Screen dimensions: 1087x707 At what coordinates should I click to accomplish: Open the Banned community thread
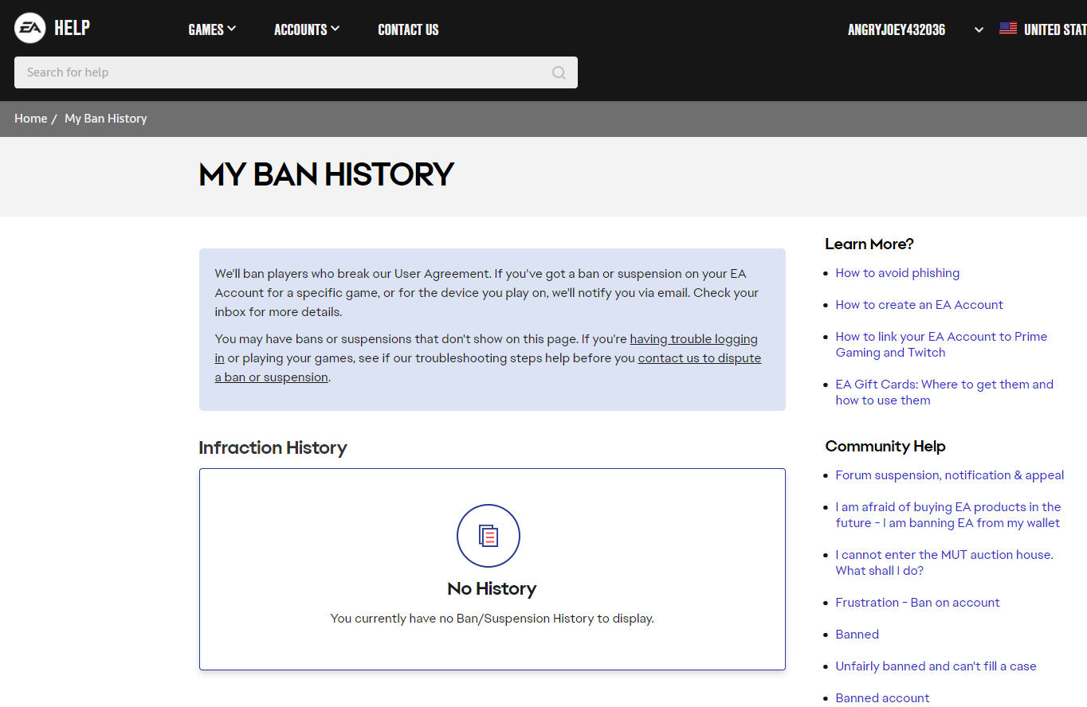857,635
